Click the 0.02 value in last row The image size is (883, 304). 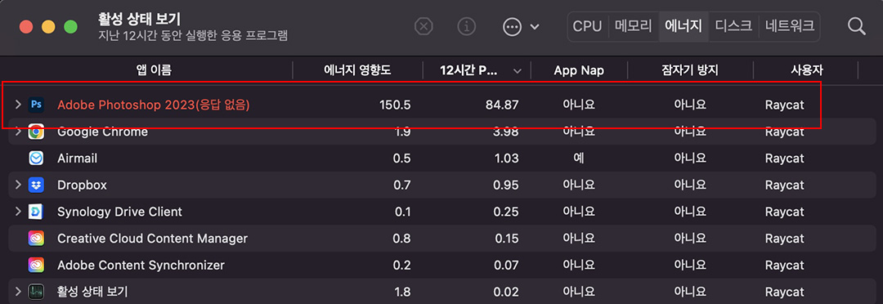(x=505, y=292)
